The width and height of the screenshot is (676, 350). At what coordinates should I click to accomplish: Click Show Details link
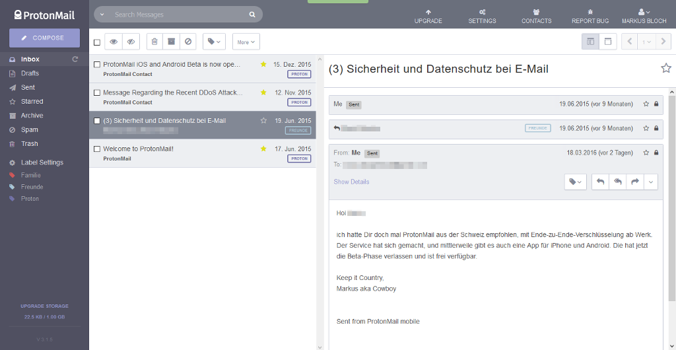[x=351, y=182]
